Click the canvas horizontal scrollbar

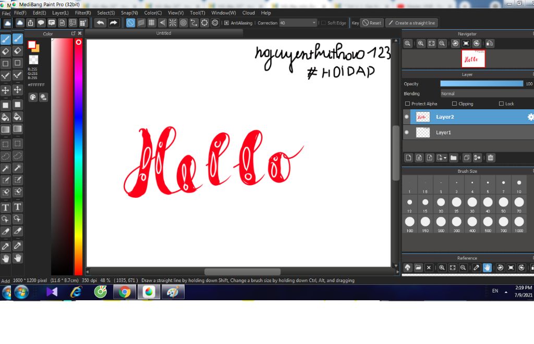point(242,272)
